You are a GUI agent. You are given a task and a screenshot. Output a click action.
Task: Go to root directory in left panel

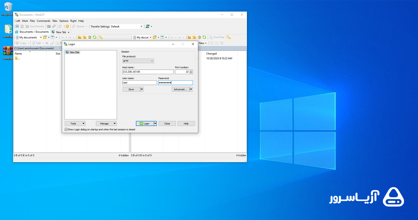pos(84,37)
